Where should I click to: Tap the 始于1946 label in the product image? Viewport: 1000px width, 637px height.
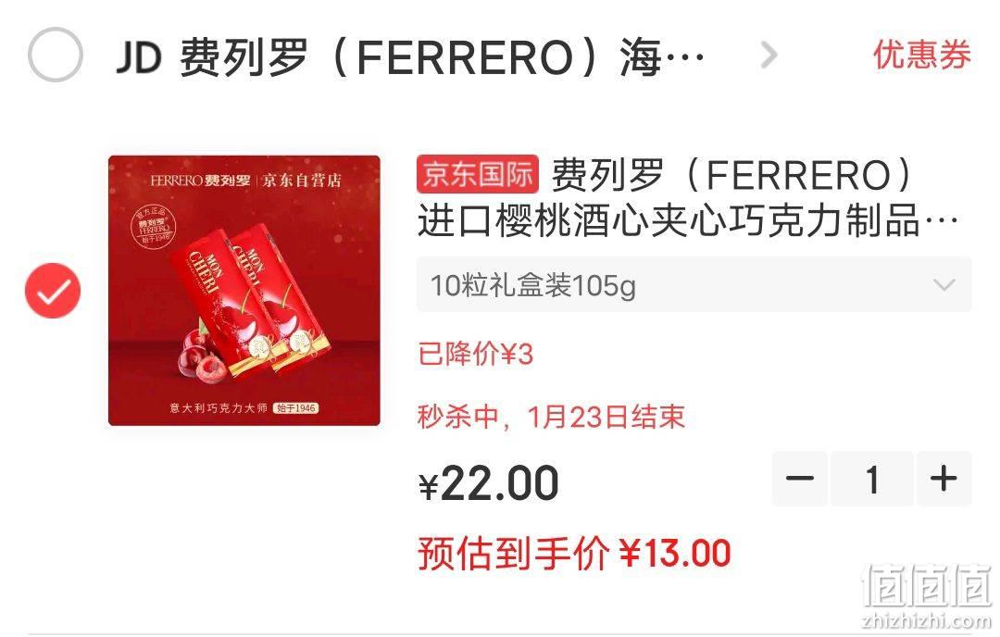point(296,407)
